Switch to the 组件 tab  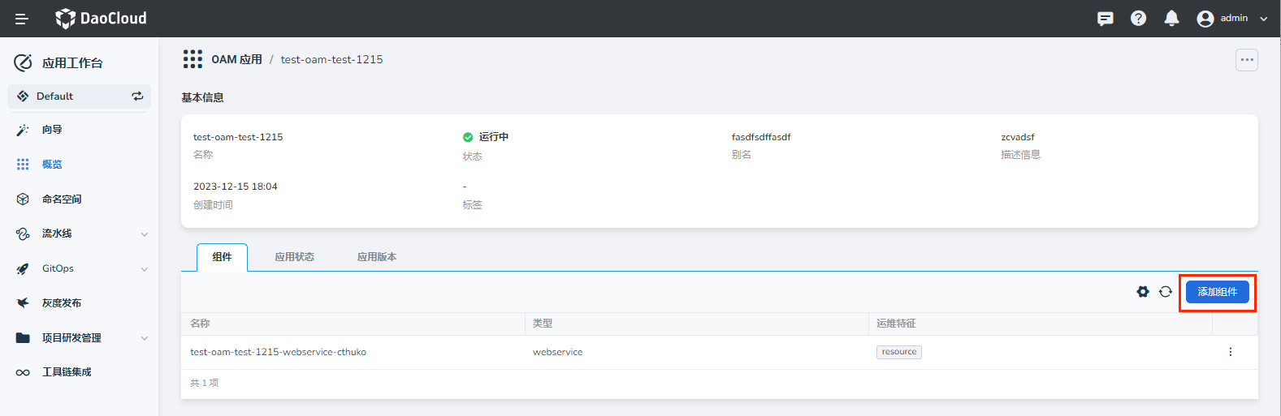[222, 257]
